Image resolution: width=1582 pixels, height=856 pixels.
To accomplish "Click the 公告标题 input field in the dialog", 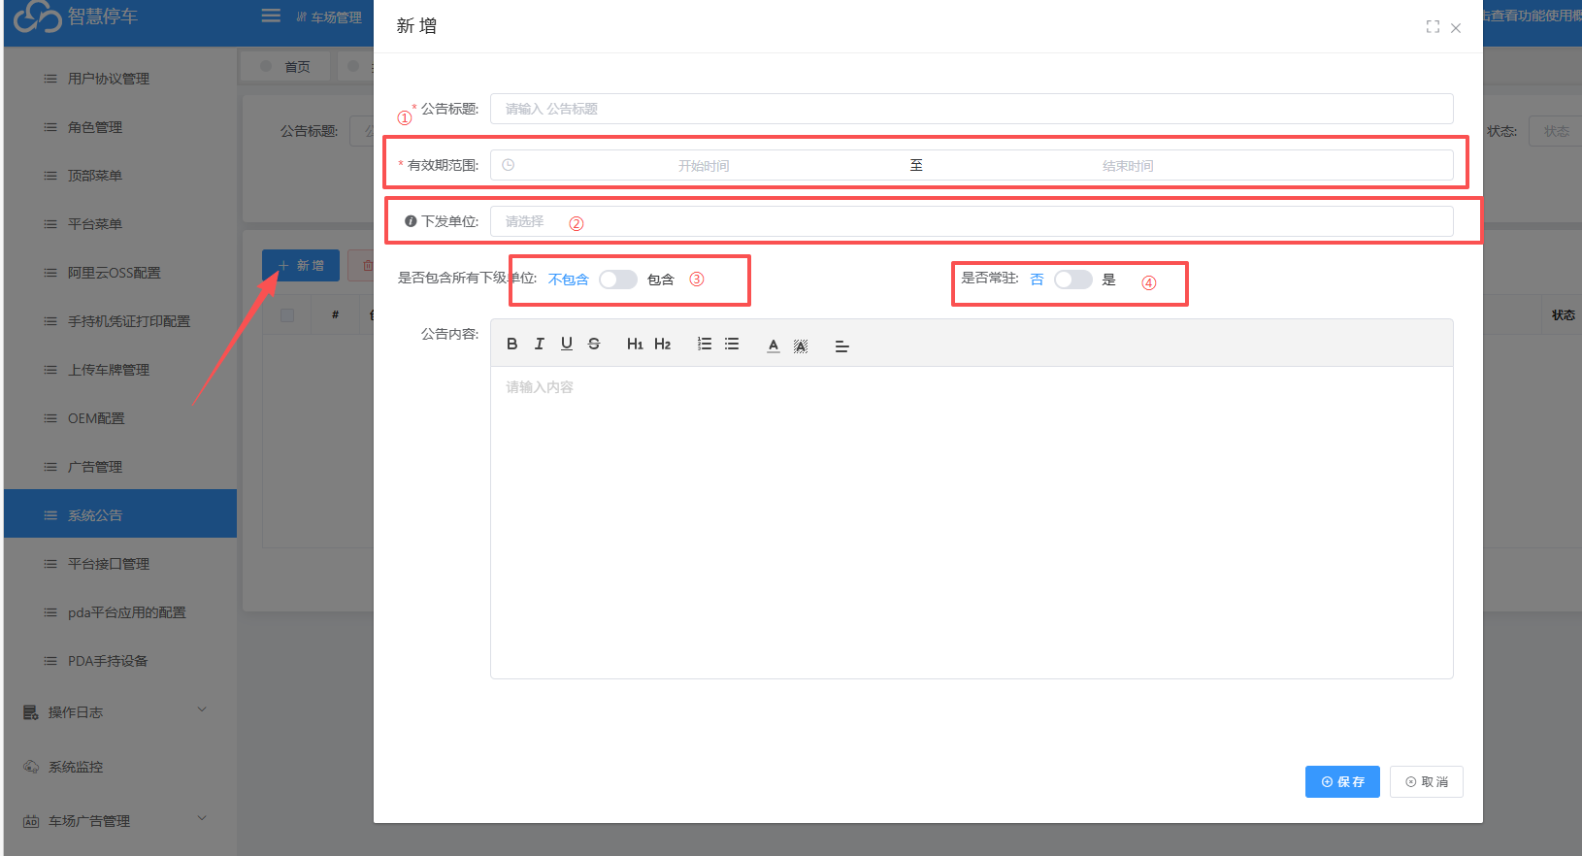I will [x=972, y=109].
